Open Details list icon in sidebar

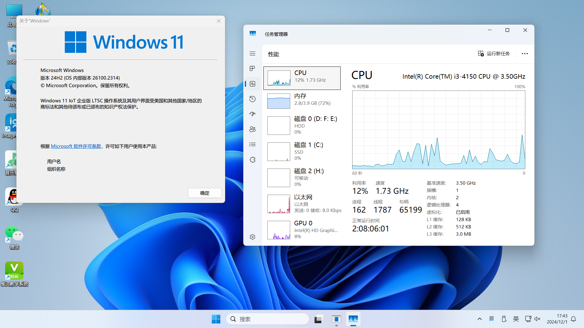tap(252, 145)
